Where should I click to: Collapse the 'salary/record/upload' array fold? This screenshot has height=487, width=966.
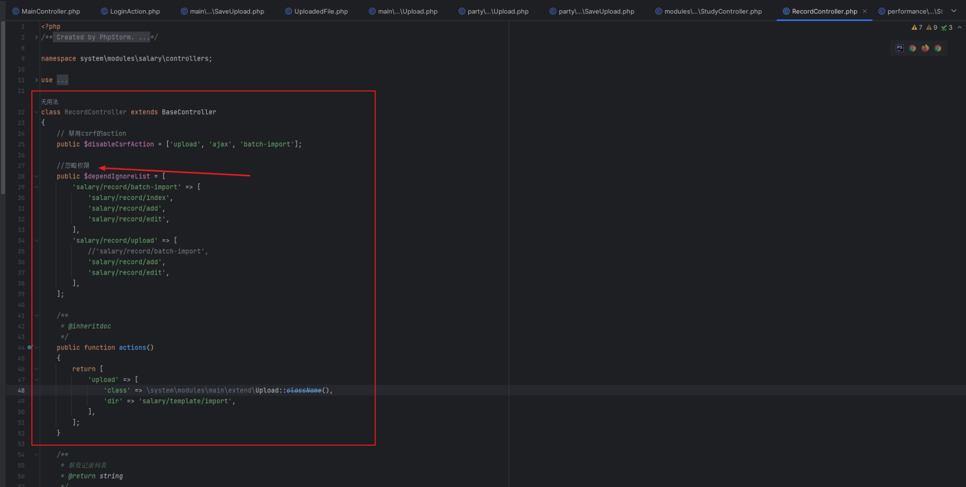click(36, 241)
